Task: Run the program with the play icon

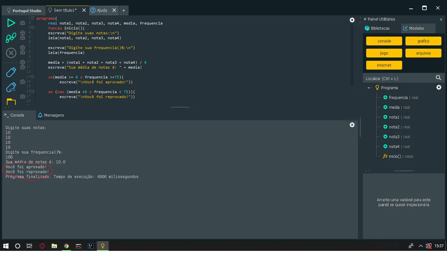Action: point(11,23)
